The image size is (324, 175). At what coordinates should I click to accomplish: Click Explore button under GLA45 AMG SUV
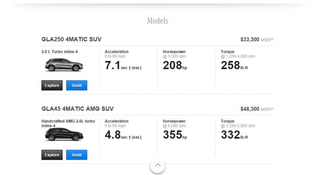[52, 155]
